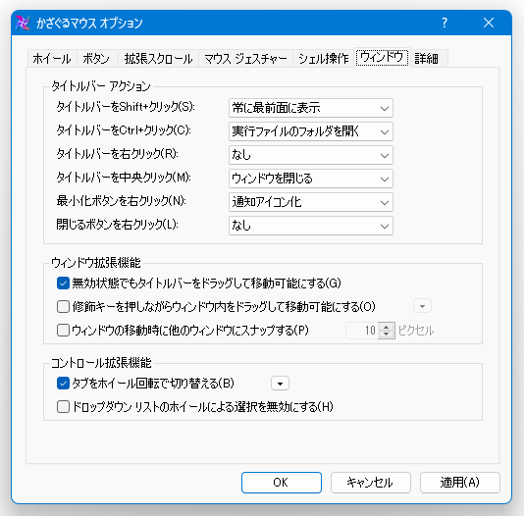Open the Shift+クリック action dropdown
The height and width of the screenshot is (516, 524).
pyautogui.click(x=311, y=108)
